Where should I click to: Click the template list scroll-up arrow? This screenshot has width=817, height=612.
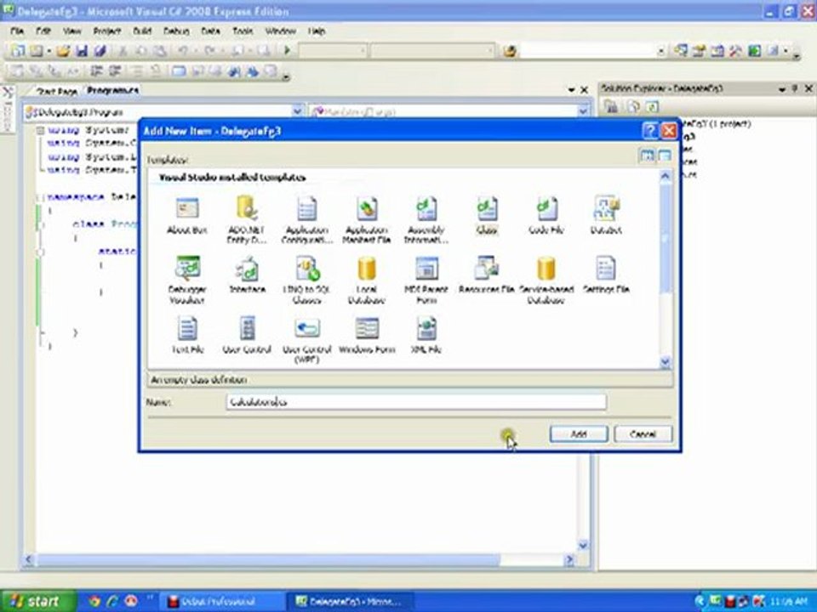pyautogui.click(x=665, y=177)
